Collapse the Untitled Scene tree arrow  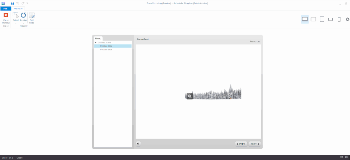point(96,43)
